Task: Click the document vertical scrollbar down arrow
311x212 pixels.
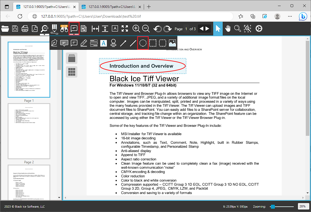Action: (307, 193)
